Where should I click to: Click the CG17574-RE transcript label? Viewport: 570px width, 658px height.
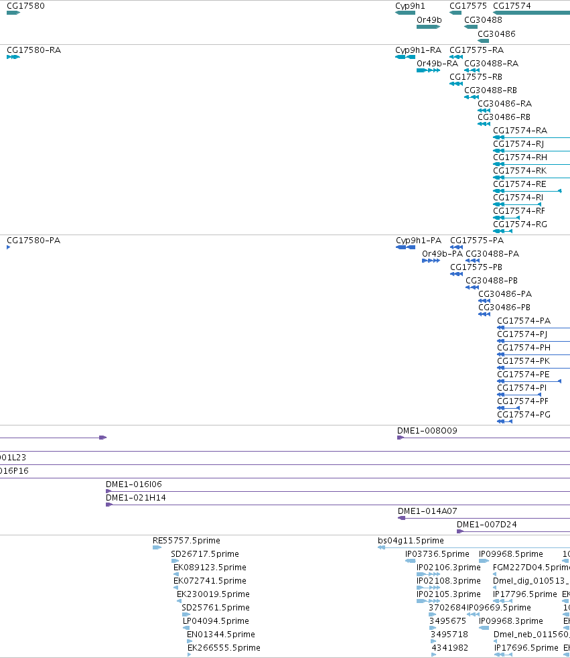click(x=520, y=184)
